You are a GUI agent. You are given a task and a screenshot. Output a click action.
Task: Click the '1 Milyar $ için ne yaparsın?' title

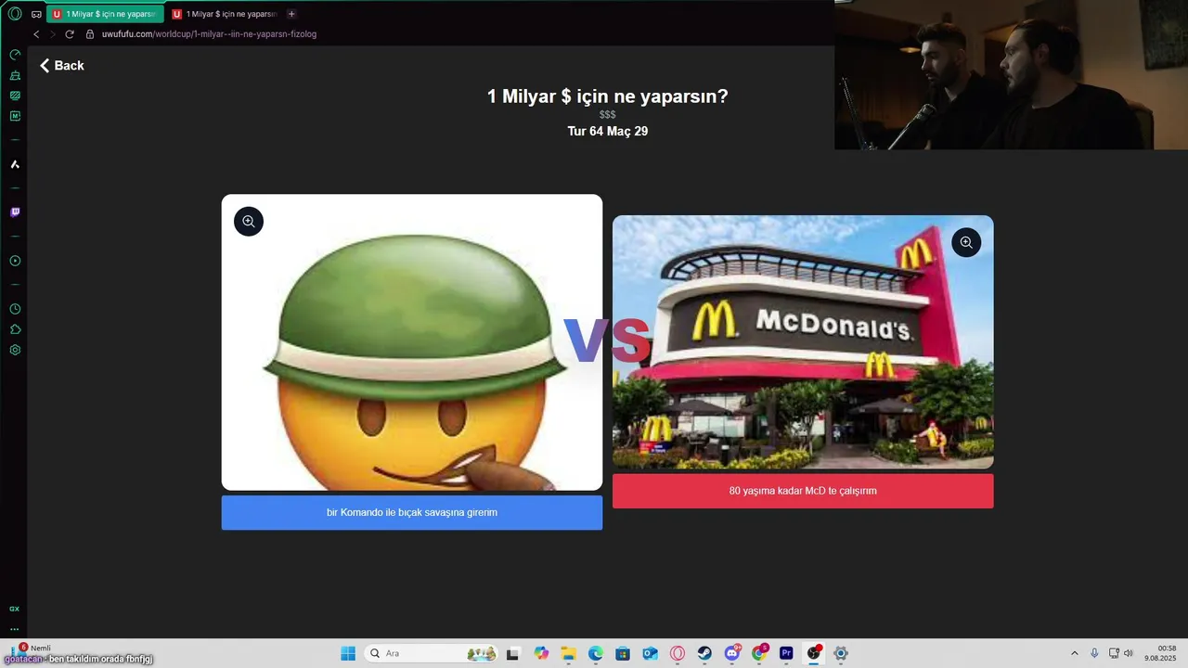tap(608, 96)
